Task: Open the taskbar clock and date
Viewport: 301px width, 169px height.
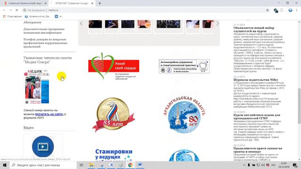Action: [284, 165]
